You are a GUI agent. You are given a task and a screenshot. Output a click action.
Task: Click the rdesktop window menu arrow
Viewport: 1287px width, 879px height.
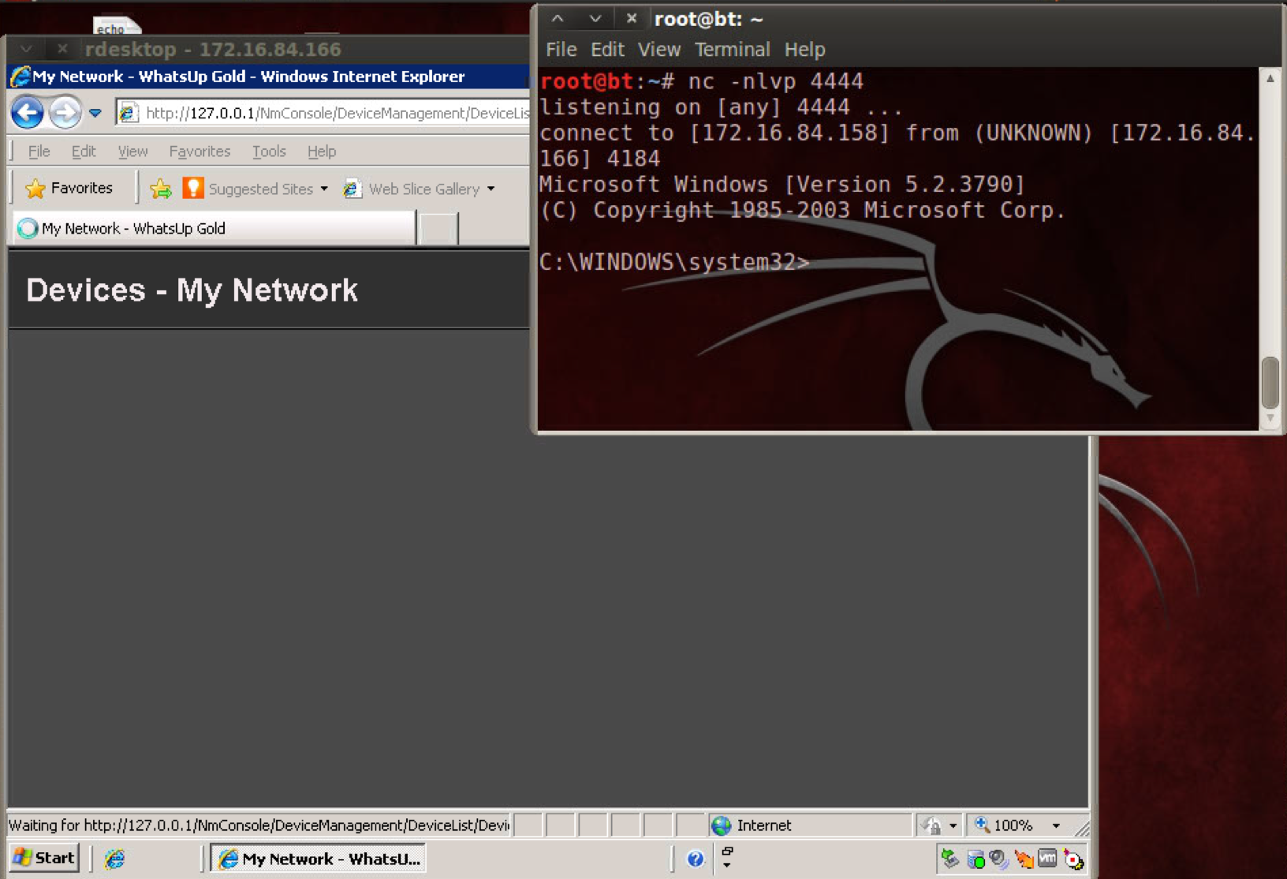tap(26, 49)
